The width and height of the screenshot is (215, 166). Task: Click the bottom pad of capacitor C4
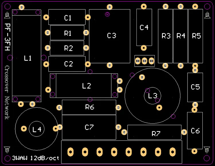(x=144, y=48)
